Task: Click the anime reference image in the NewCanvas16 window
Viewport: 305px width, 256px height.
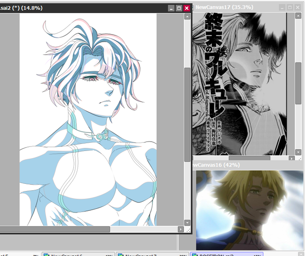Action: click(x=249, y=210)
